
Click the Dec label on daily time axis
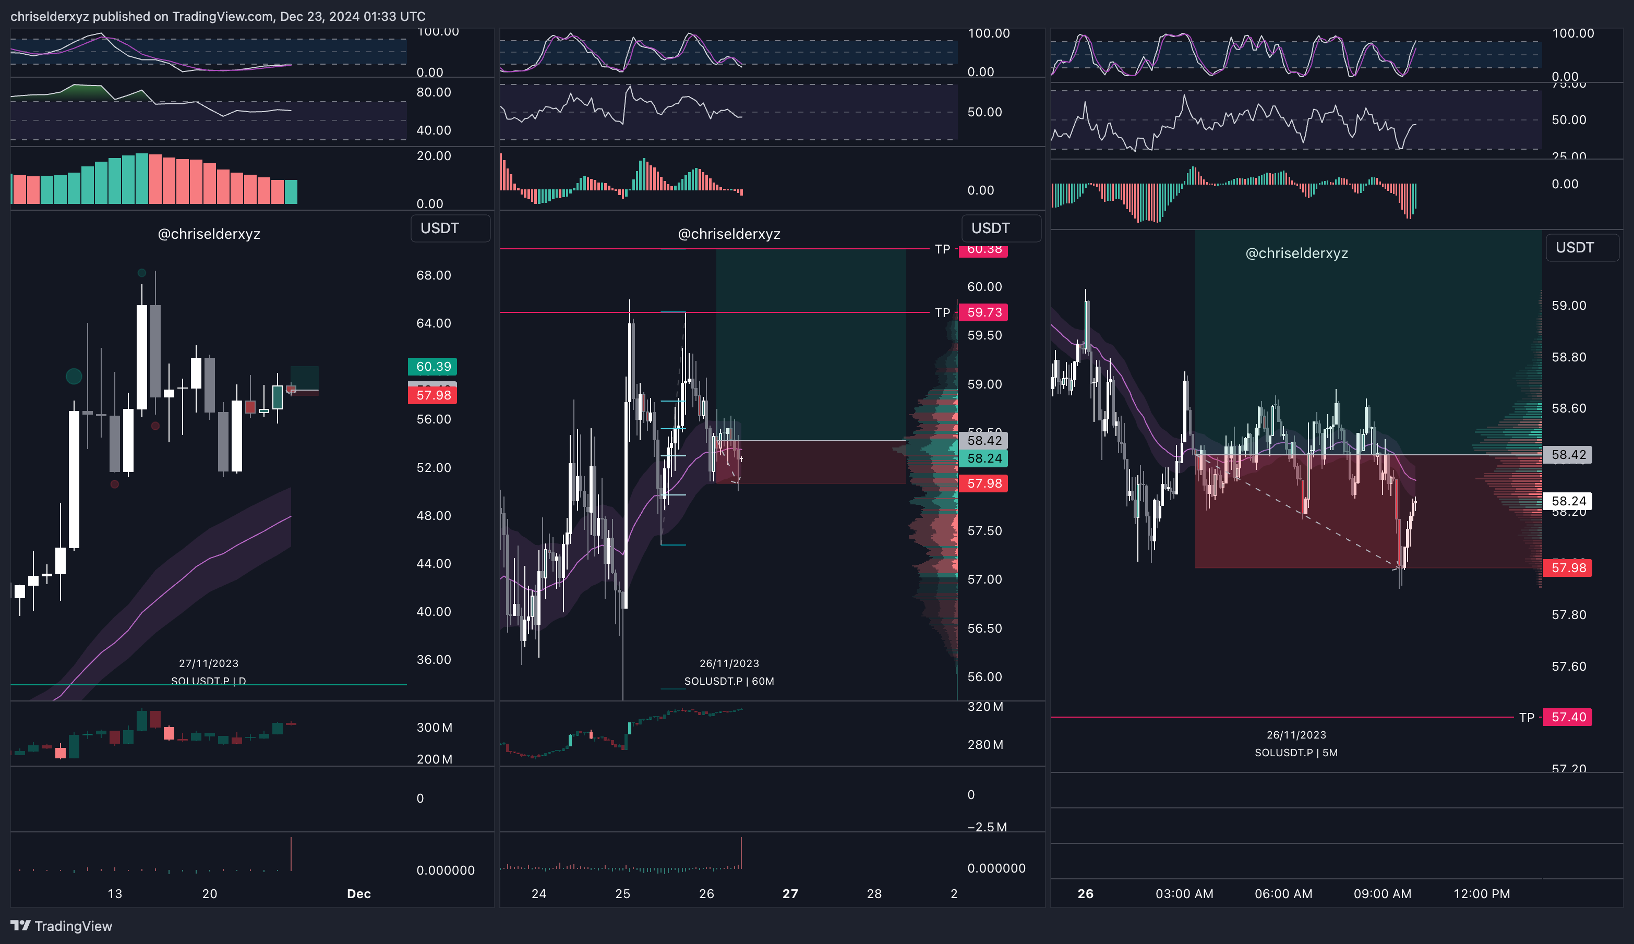358,893
